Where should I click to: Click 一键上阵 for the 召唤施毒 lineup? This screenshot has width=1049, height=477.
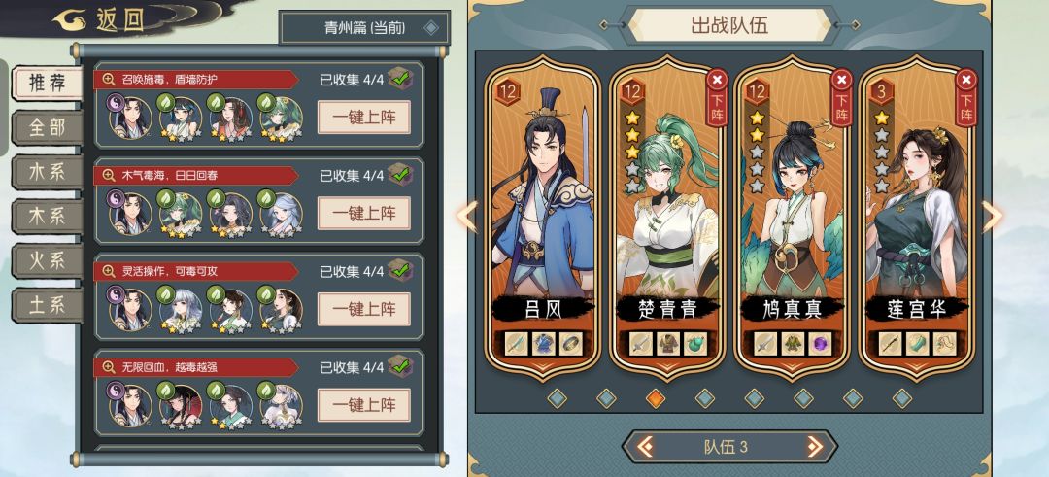pos(364,118)
